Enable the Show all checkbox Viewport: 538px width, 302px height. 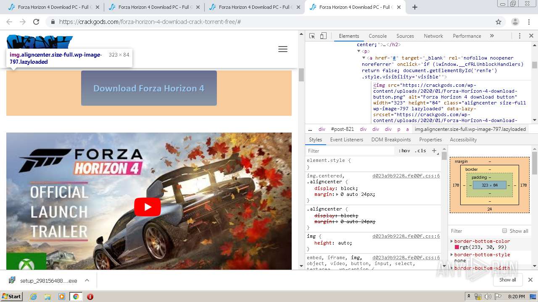pos(504,231)
